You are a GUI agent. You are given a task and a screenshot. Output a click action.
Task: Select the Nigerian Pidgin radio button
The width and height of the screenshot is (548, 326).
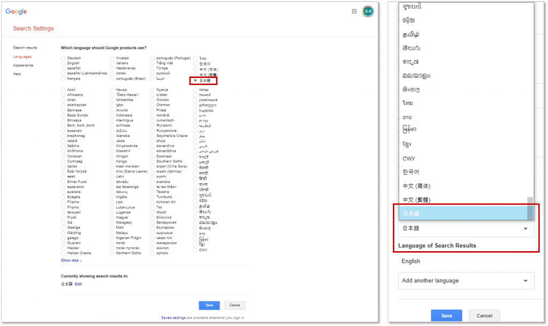pyautogui.click(x=112, y=238)
